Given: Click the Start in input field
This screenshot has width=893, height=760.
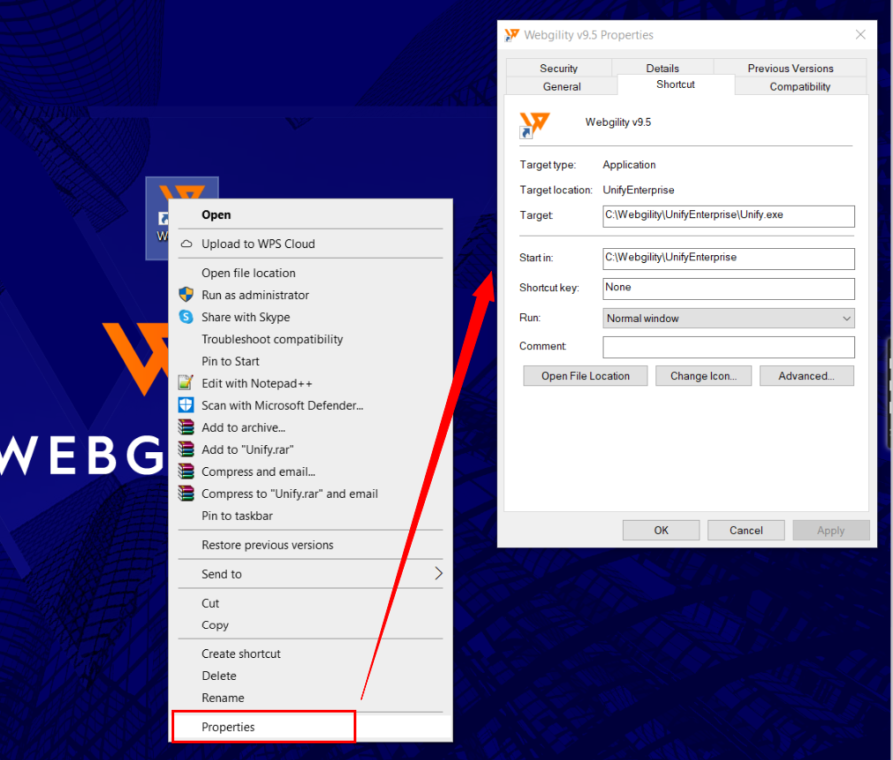Looking at the screenshot, I should coord(728,259).
